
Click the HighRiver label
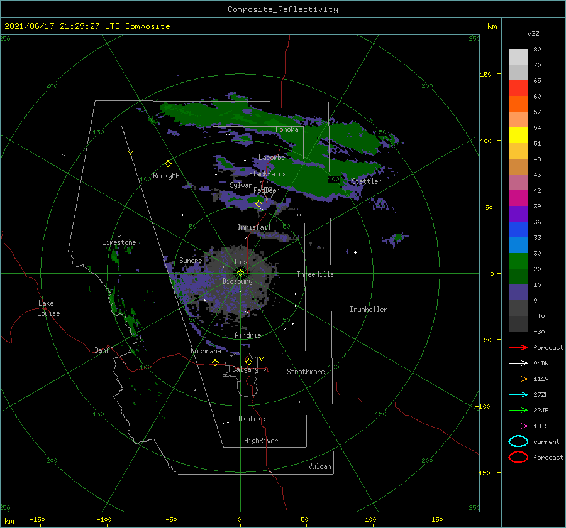coord(261,441)
